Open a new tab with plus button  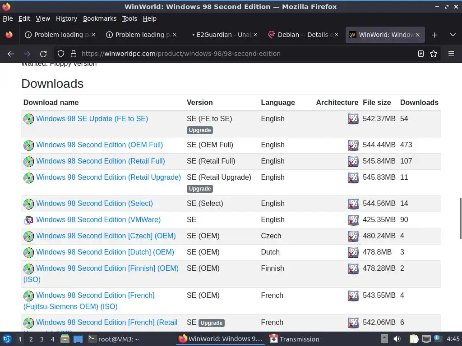point(434,35)
